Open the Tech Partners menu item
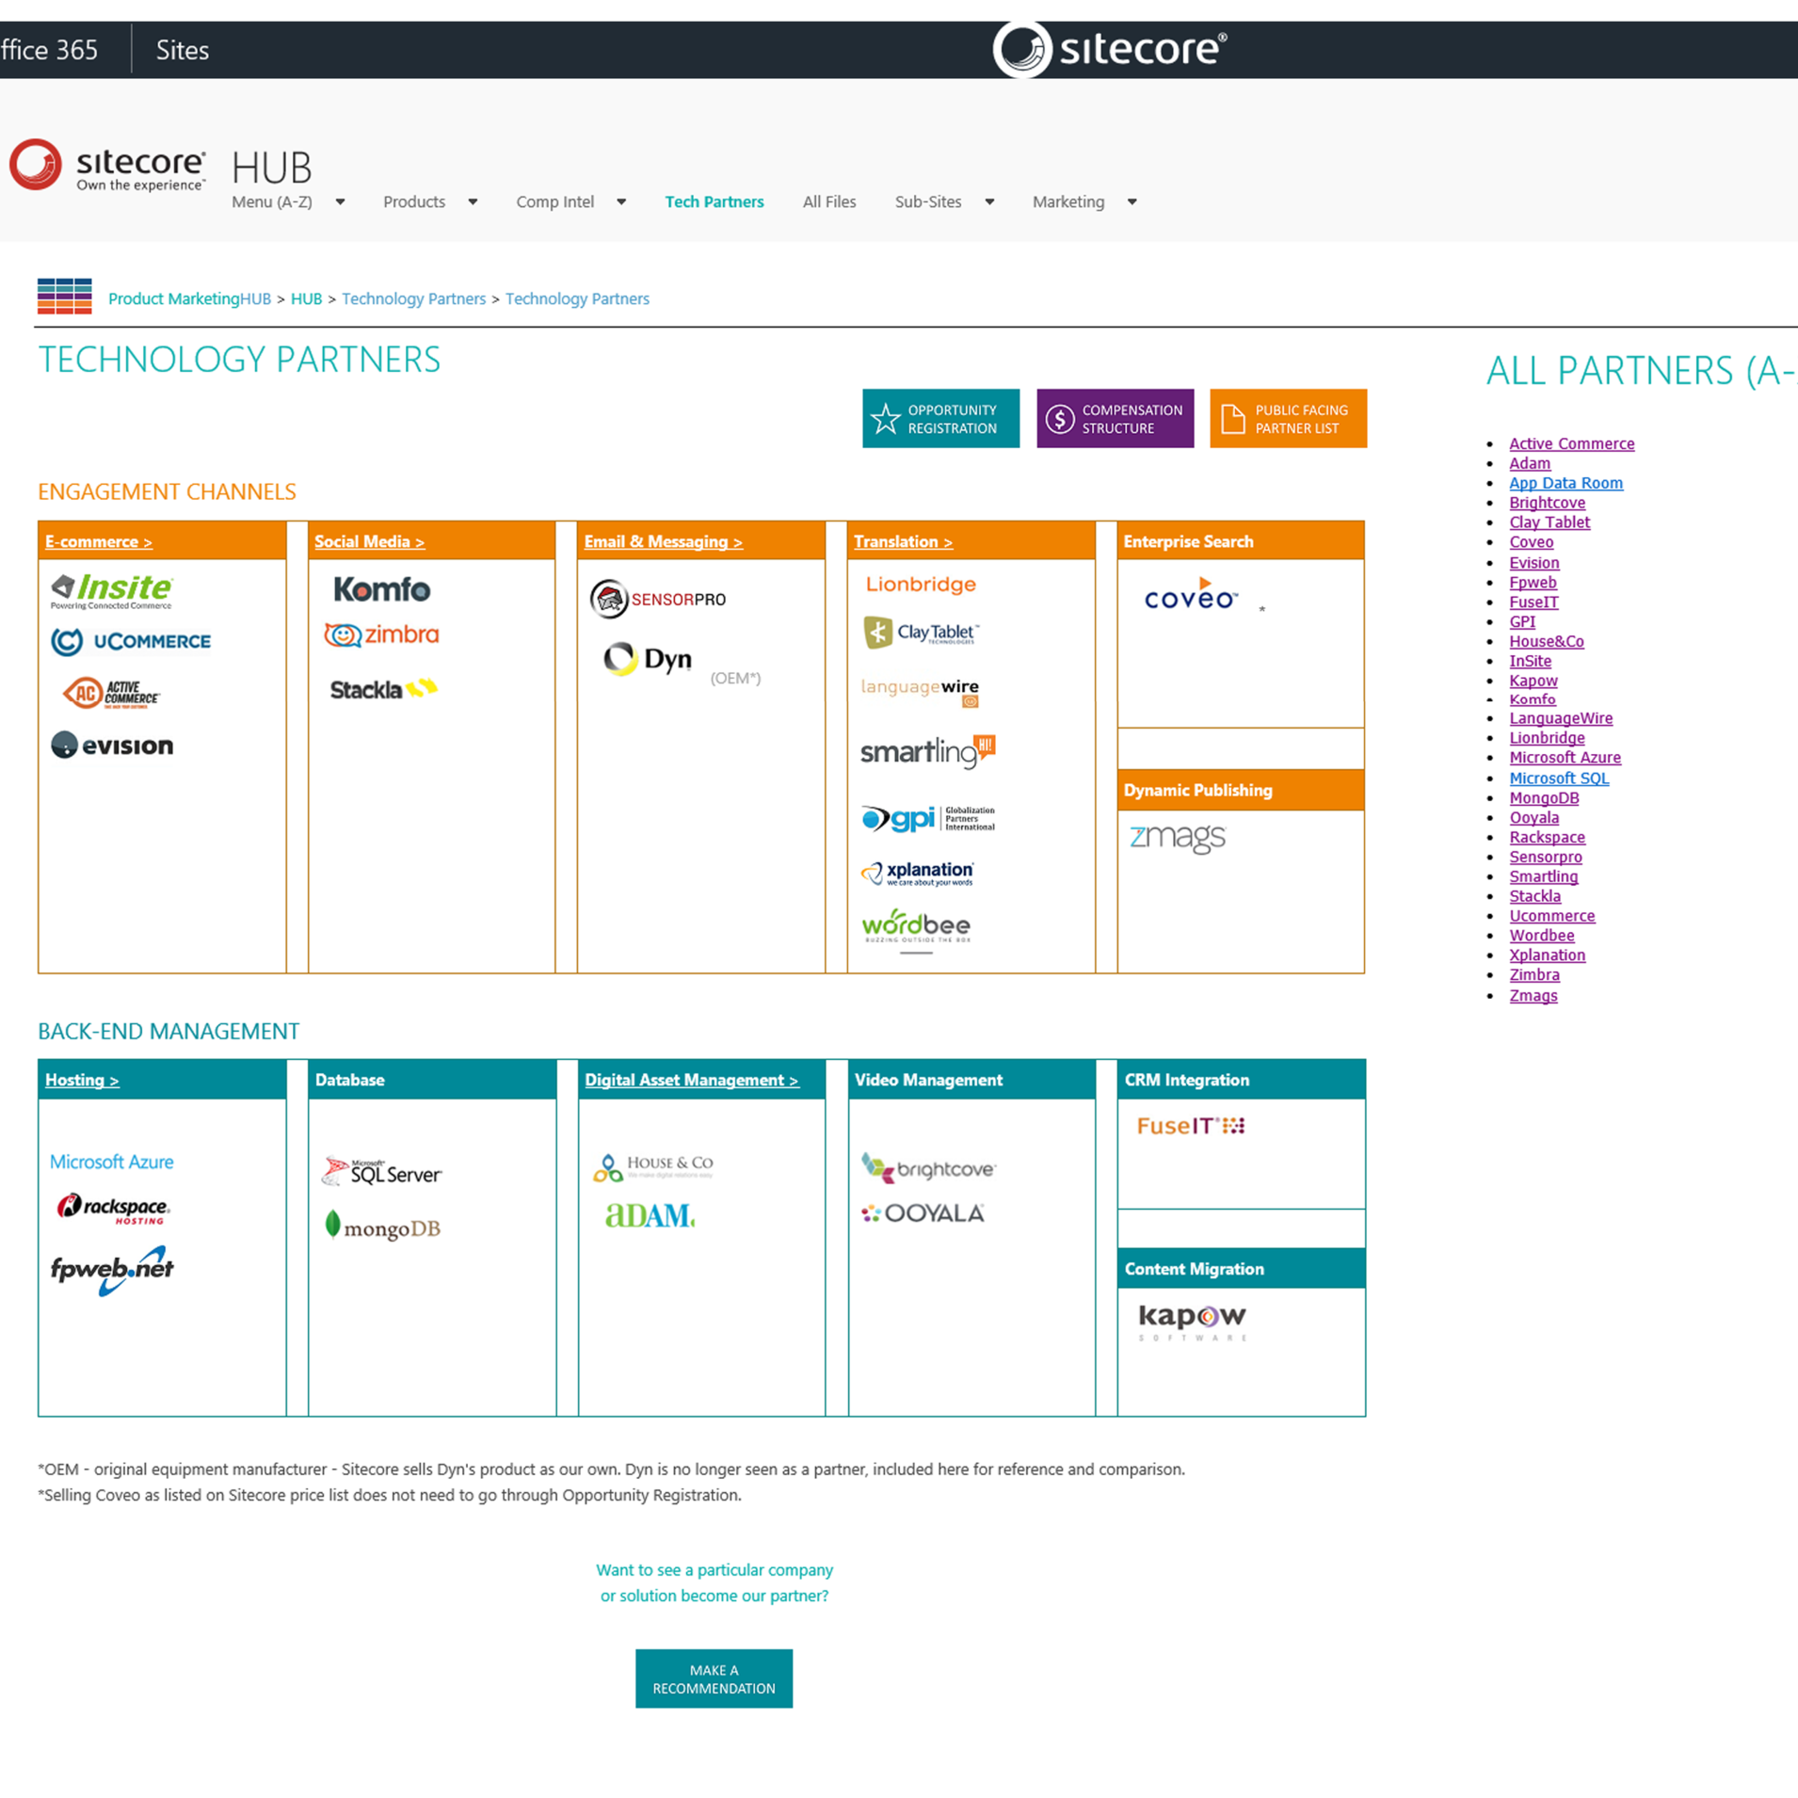The width and height of the screenshot is (1798, 1798). 714,201
